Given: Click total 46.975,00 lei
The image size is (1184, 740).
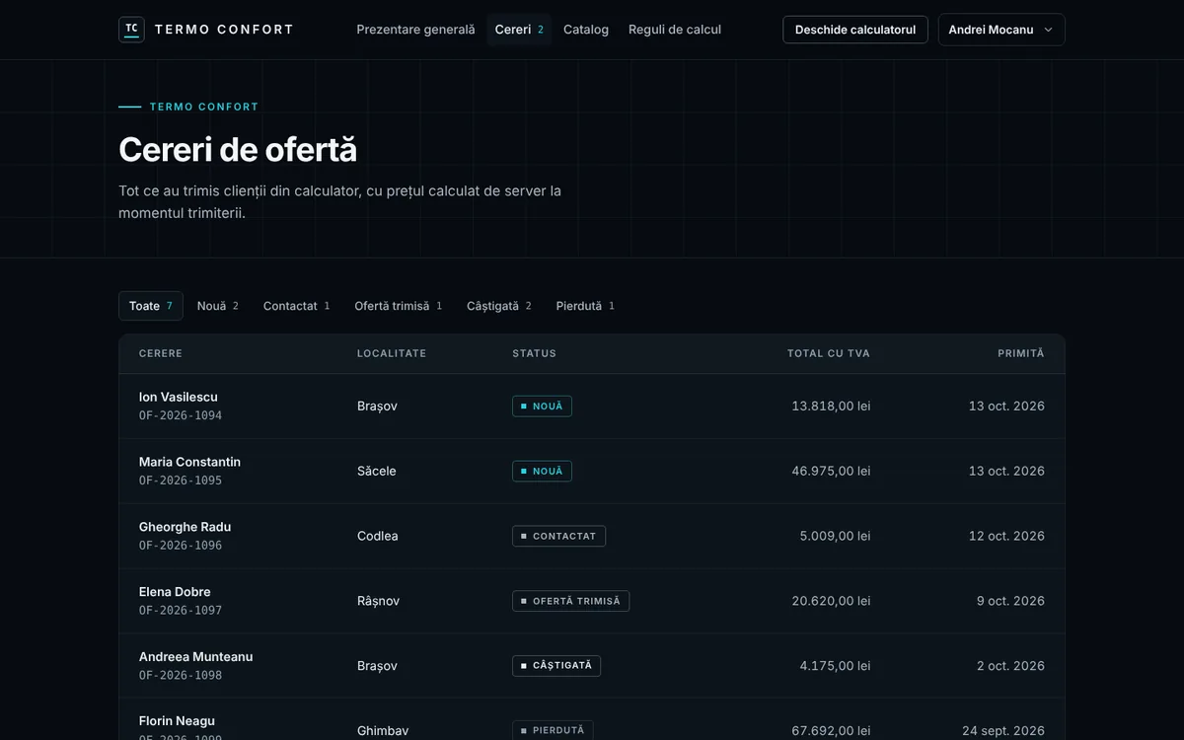Looking at the screenshot, I should click(831, 471).
